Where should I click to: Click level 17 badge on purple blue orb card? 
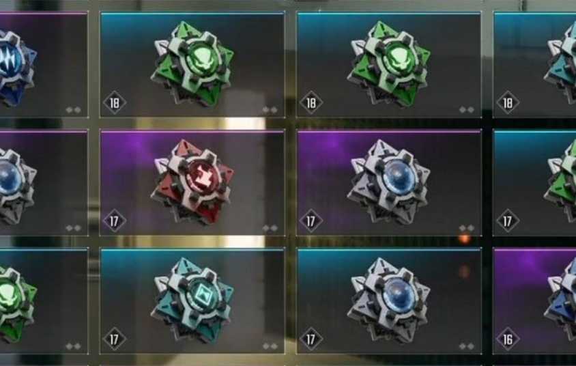tap(311, 221)
